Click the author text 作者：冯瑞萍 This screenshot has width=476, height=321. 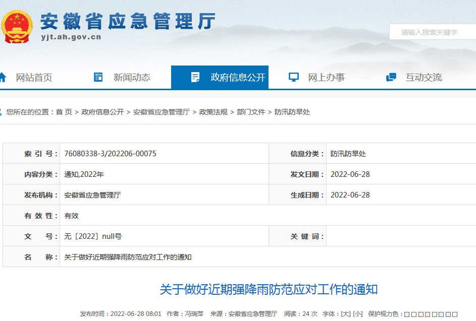tap(185, 314)
